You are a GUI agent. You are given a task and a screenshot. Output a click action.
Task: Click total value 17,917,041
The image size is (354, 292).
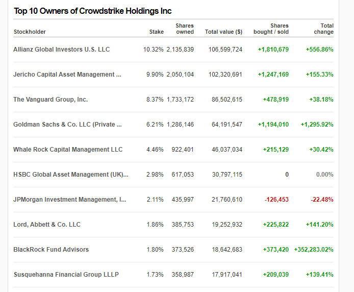point(227,275)
